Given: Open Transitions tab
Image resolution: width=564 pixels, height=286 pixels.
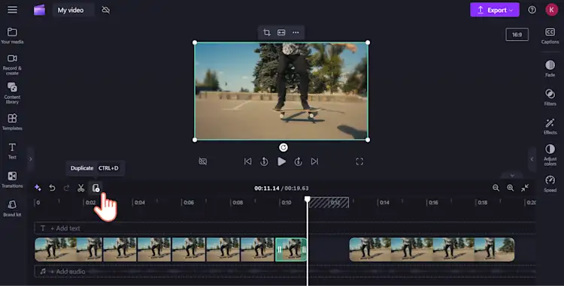Looking at the screenshot, I should [12, 179].
